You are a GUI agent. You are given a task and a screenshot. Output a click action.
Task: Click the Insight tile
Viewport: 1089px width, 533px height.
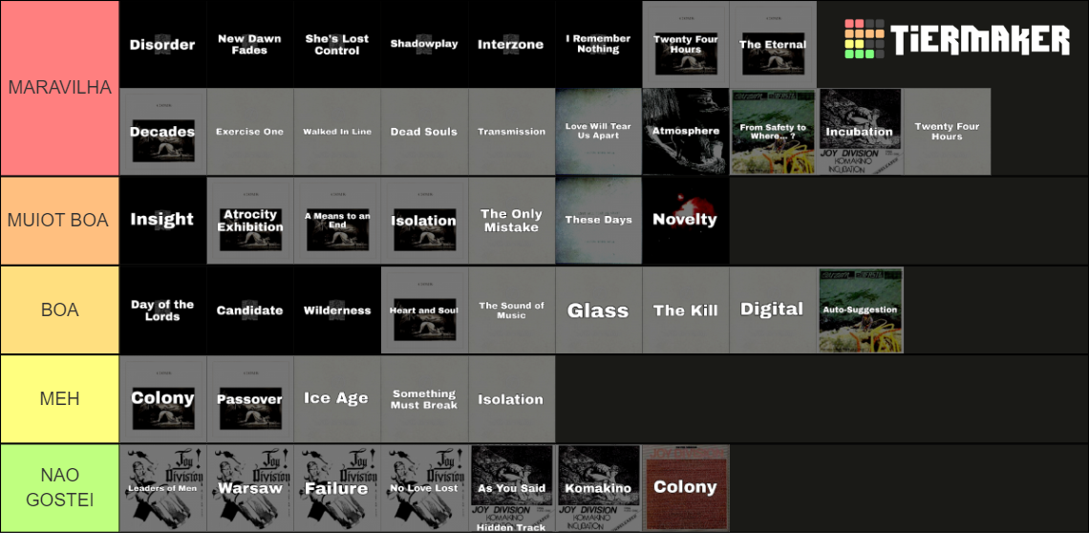tap(162, 221)
